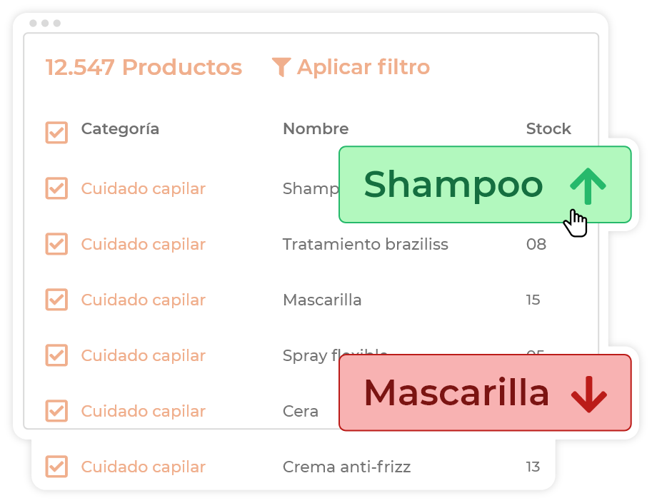Sort by the Nombre column header
Image resolution: width=652 pixels, height=503 pixels.
click(316, 129)
